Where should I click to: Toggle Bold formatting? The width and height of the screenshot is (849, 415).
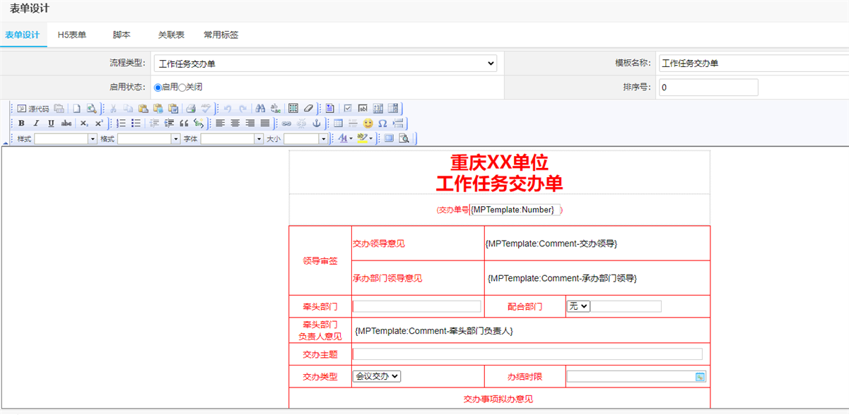click(21, 123)
